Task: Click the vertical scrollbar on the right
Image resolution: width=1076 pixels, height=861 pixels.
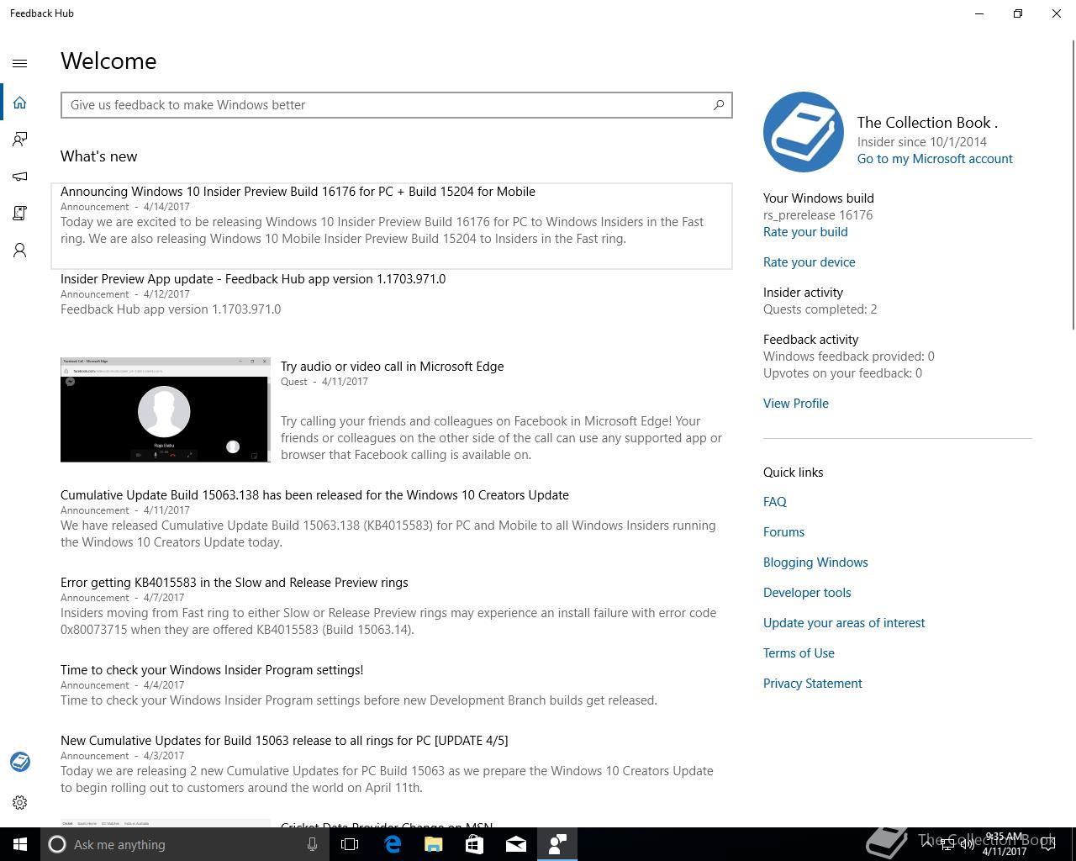Action: pyautogui.click(x=1073, y=185)
